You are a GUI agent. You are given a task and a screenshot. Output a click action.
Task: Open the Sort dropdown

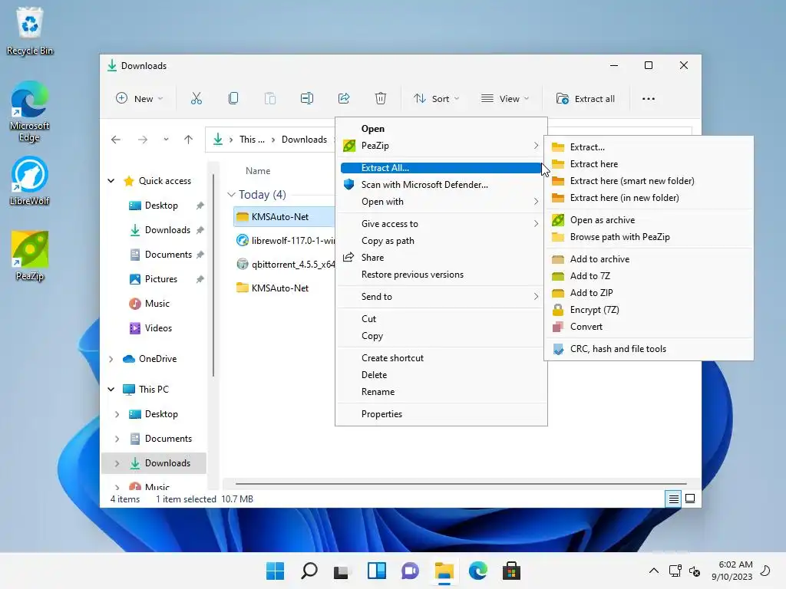436,99
